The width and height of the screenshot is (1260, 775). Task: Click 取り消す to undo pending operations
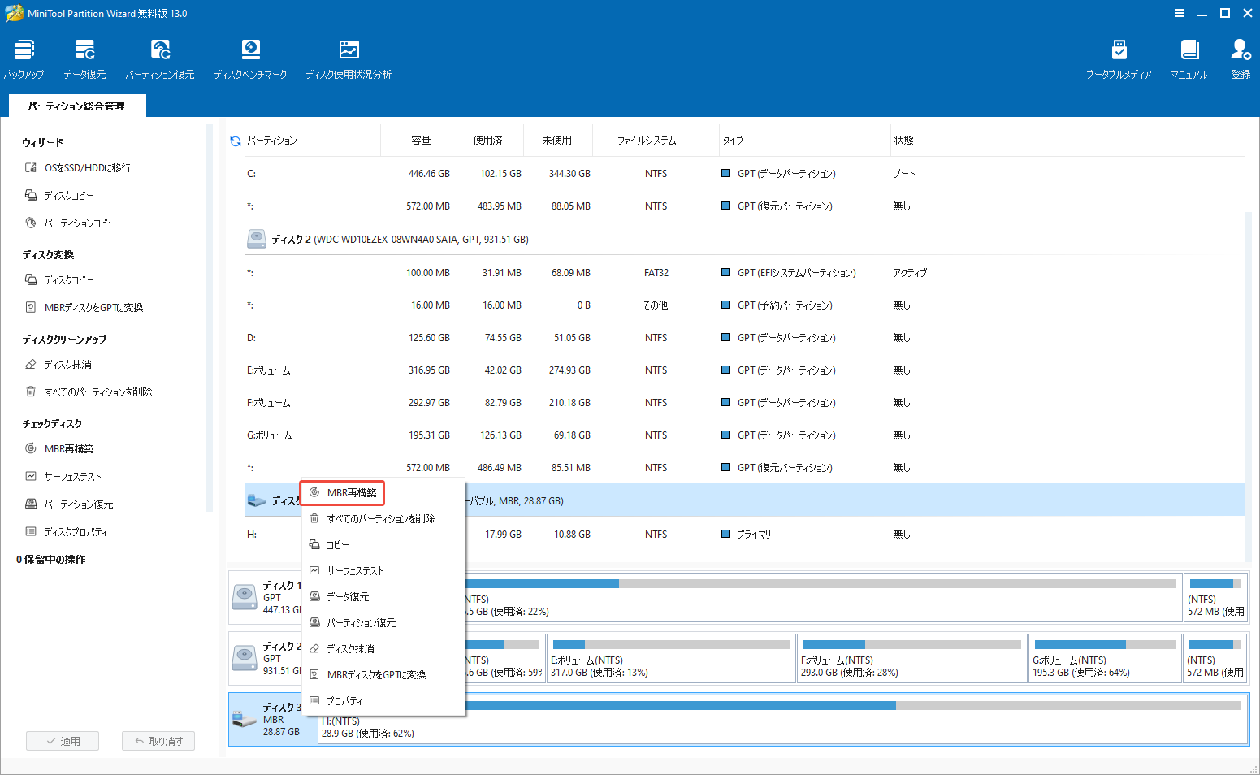pos(158,740)
